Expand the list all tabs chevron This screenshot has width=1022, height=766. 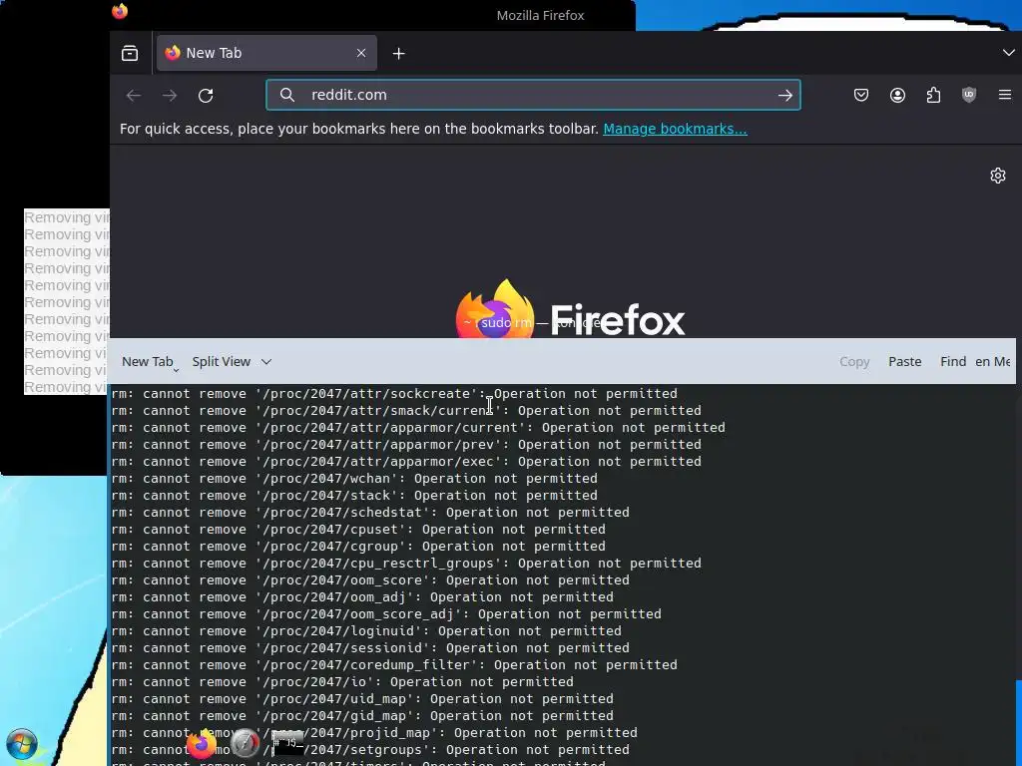(x=1008, y=53)
